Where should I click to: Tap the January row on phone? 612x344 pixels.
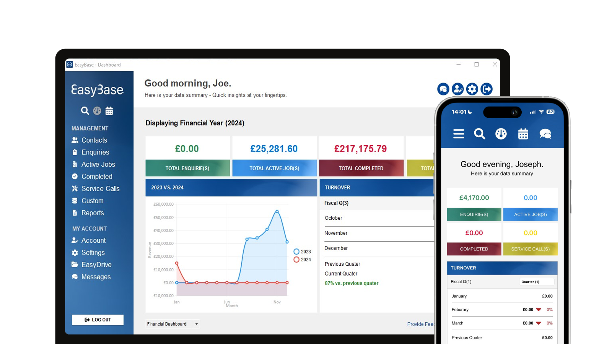pos(502,296)
